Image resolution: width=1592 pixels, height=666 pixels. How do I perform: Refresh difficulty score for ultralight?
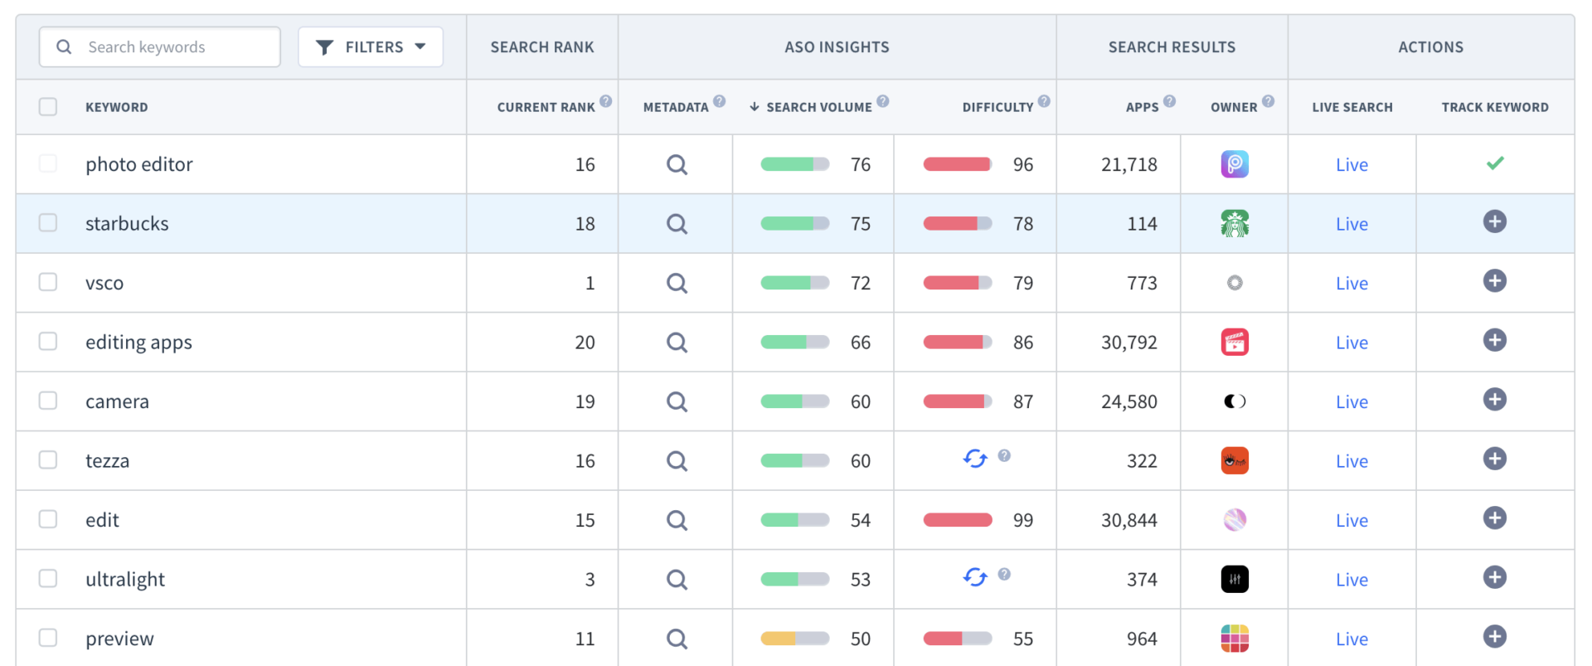point(975,576)
